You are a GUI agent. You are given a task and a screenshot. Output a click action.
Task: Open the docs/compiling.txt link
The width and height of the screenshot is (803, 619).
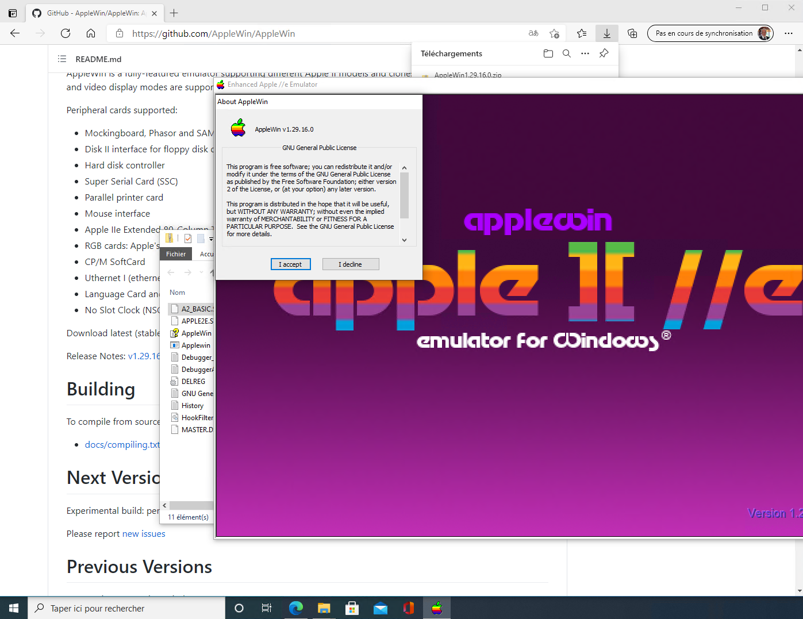tap(122, 444)
